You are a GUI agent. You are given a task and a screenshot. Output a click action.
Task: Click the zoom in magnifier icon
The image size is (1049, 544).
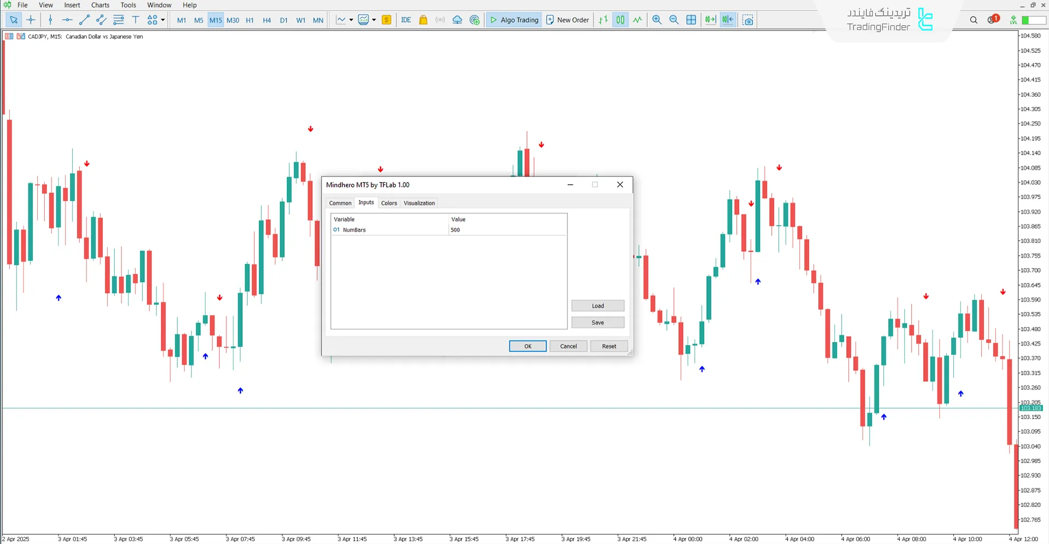click(657, 20)
